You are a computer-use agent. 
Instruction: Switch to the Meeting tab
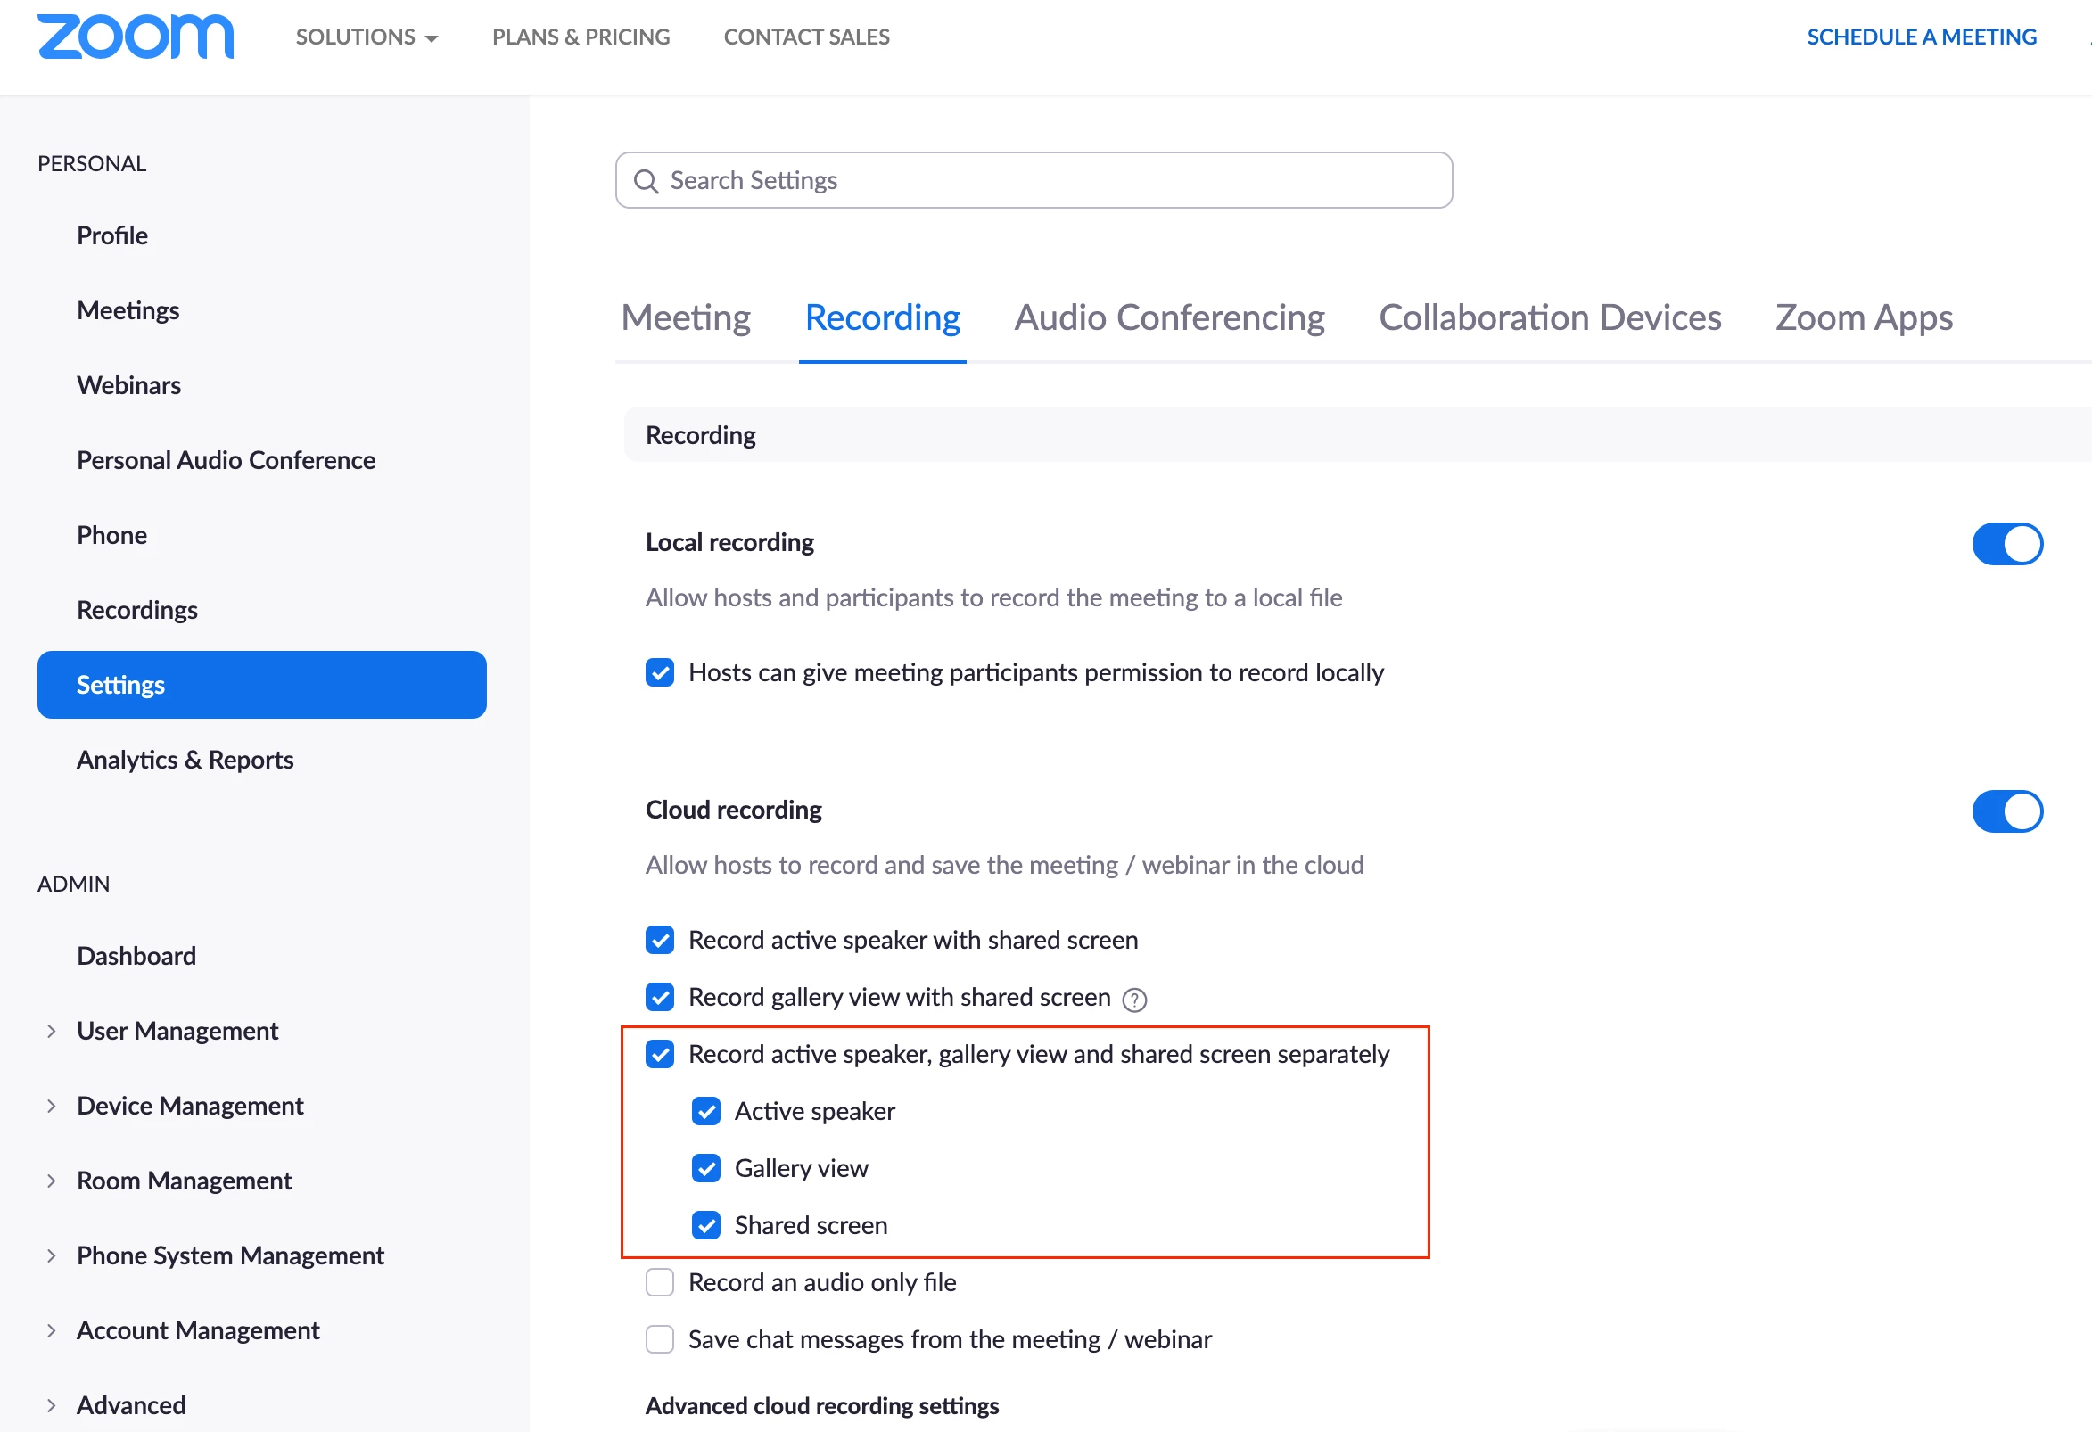click(685, 317)
